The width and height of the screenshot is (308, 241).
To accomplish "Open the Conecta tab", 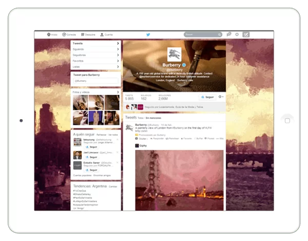I will pos(69,34).
